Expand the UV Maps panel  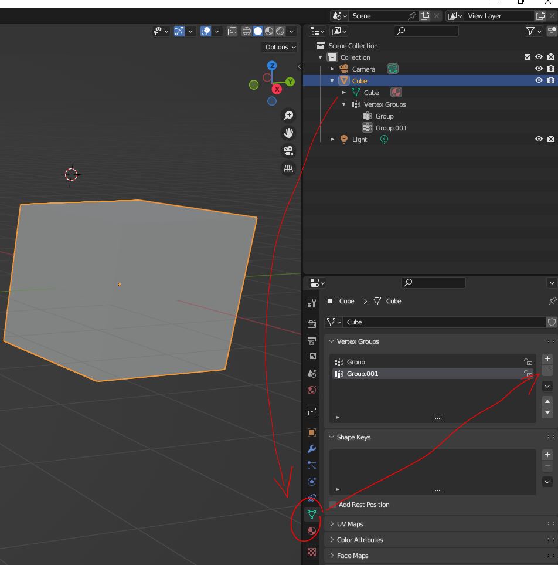pyautogui.click(x=350, y=524)
